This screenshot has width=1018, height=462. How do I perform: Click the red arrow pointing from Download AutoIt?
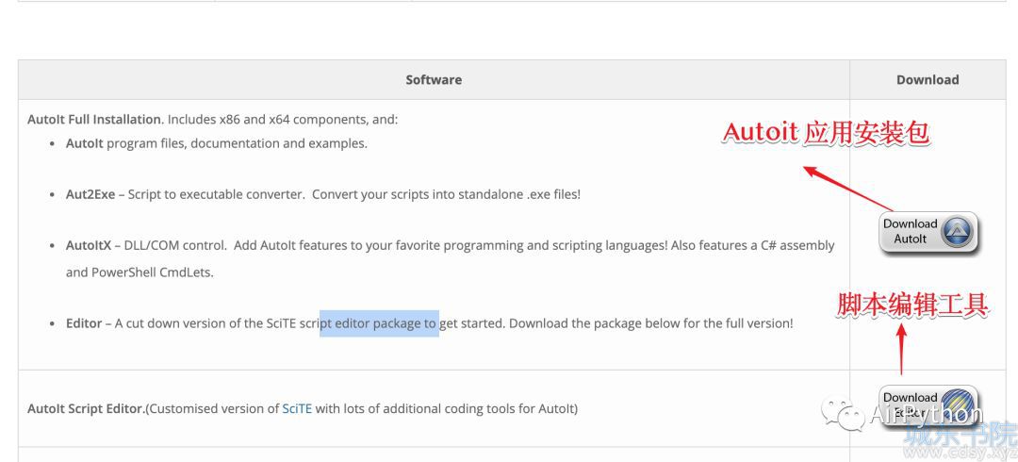coord(848,190)
